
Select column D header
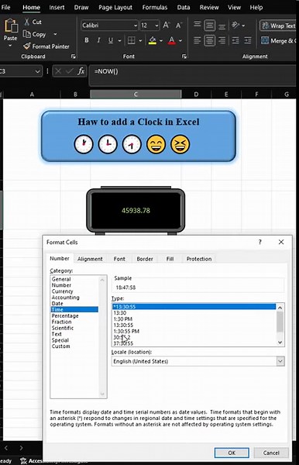(196, 95)
